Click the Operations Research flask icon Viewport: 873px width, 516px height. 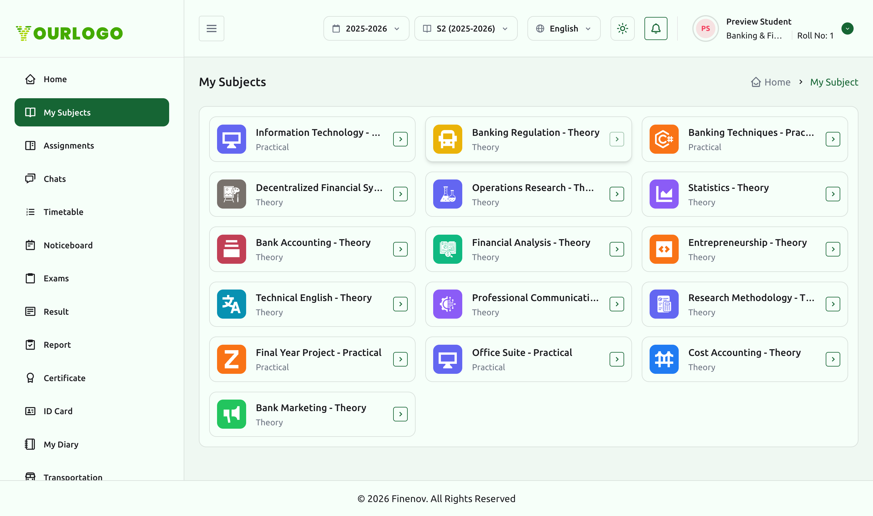[447, 194]
